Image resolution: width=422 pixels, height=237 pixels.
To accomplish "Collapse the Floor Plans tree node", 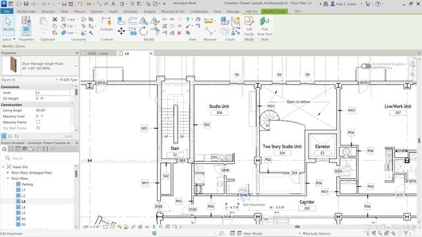I will pos(8,178).
